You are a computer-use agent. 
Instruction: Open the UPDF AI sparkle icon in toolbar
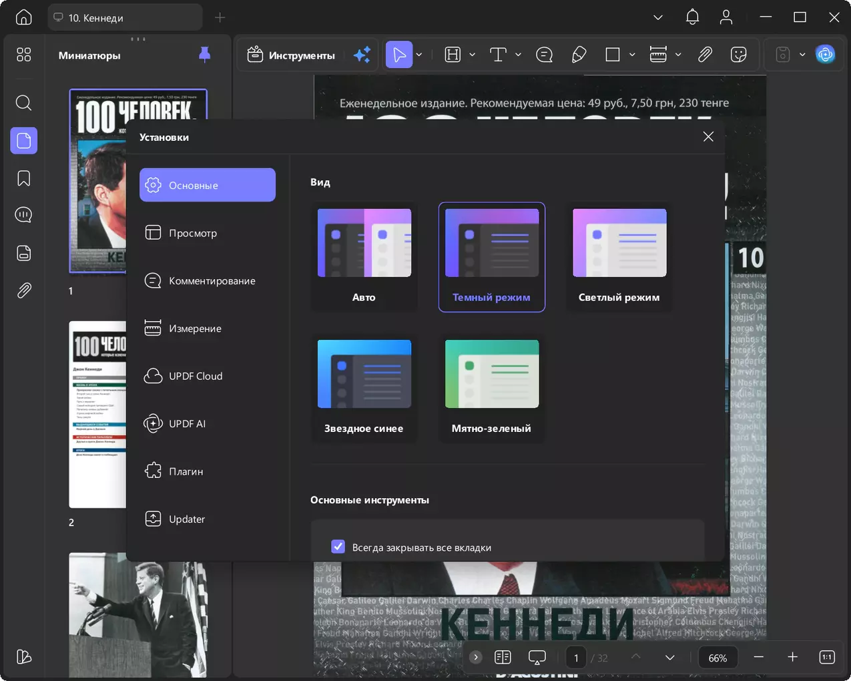[362, 55]
